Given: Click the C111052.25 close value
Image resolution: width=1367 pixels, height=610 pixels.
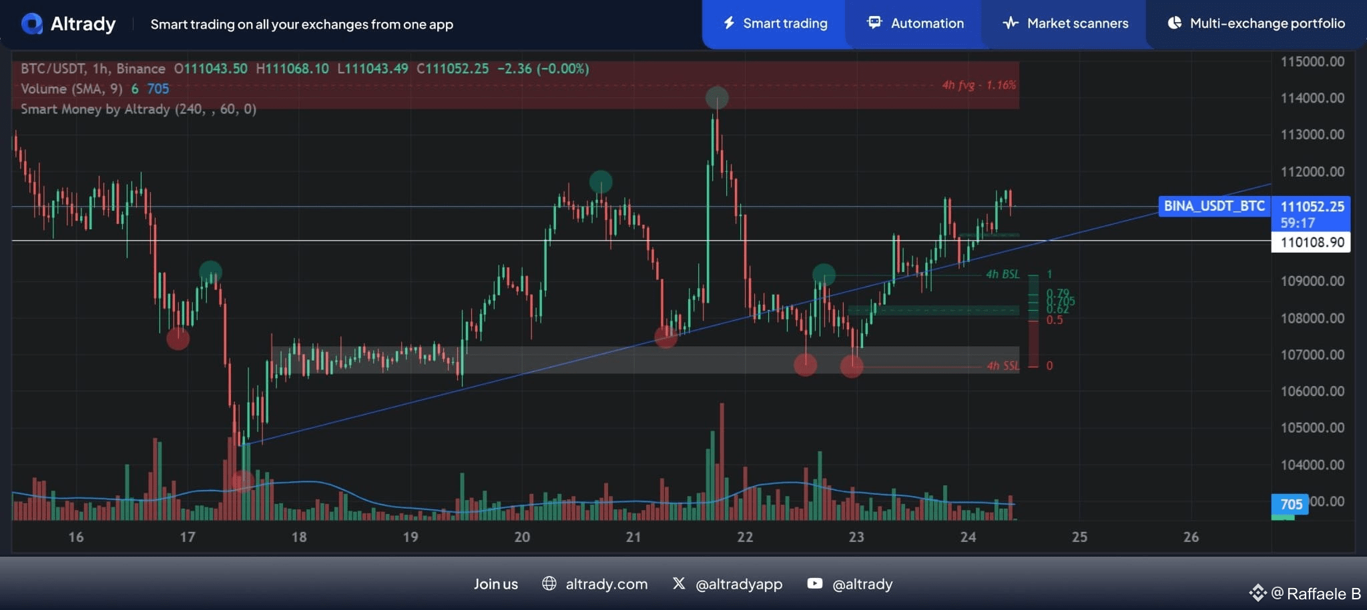Looking at the screenshot, I should pos(453,69).
